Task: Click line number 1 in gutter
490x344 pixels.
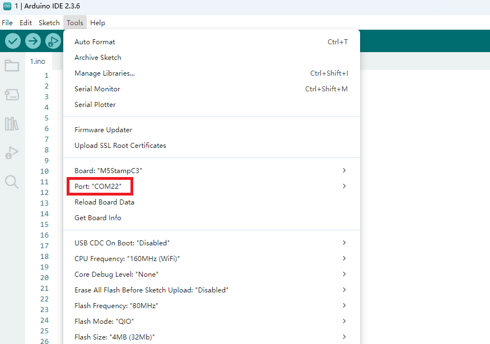Action: point(46,76)
